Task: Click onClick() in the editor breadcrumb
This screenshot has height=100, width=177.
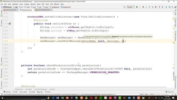Action: 52,89
